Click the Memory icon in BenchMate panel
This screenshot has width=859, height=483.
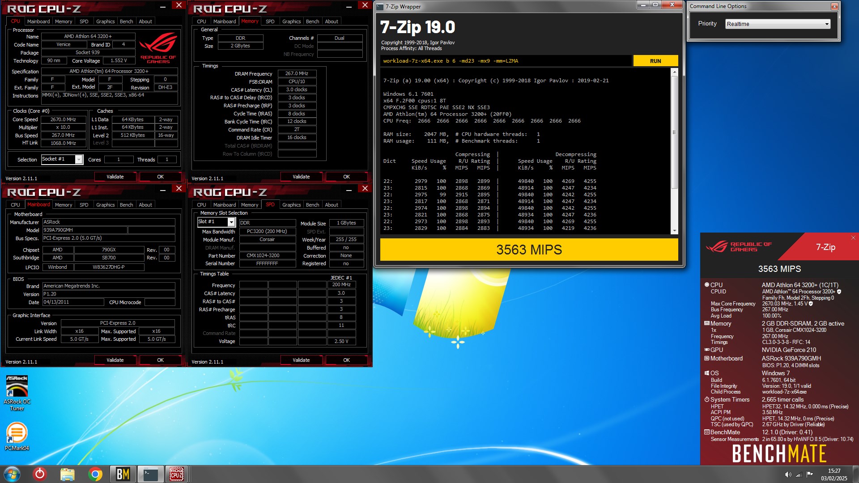coord(707,323)
